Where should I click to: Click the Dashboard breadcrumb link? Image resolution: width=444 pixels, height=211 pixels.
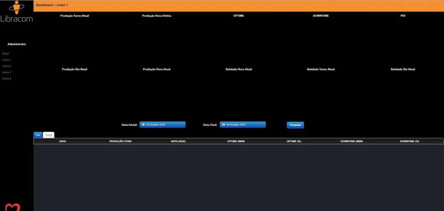click(44, 5)
